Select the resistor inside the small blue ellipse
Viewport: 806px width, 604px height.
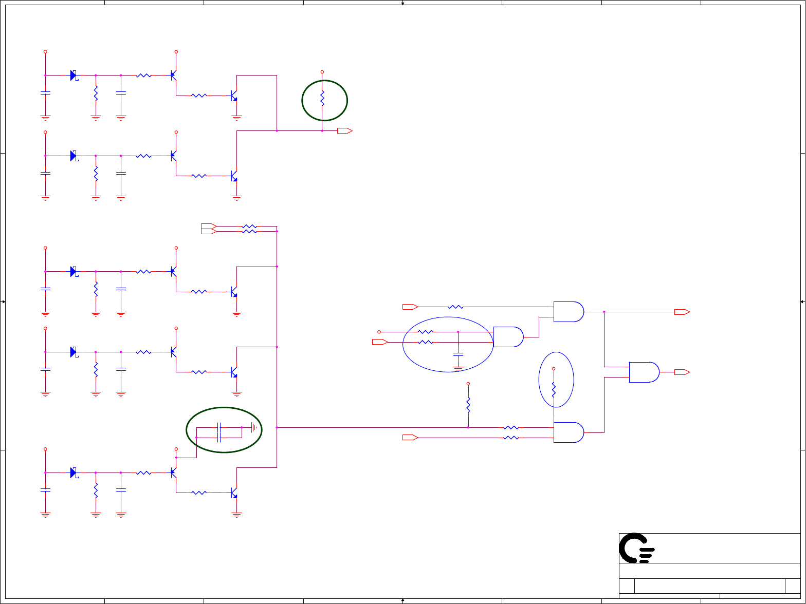[554, 390]
